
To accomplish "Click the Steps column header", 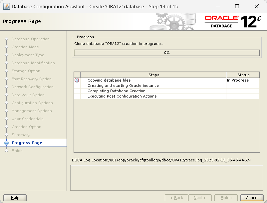I will coord(153,75).
